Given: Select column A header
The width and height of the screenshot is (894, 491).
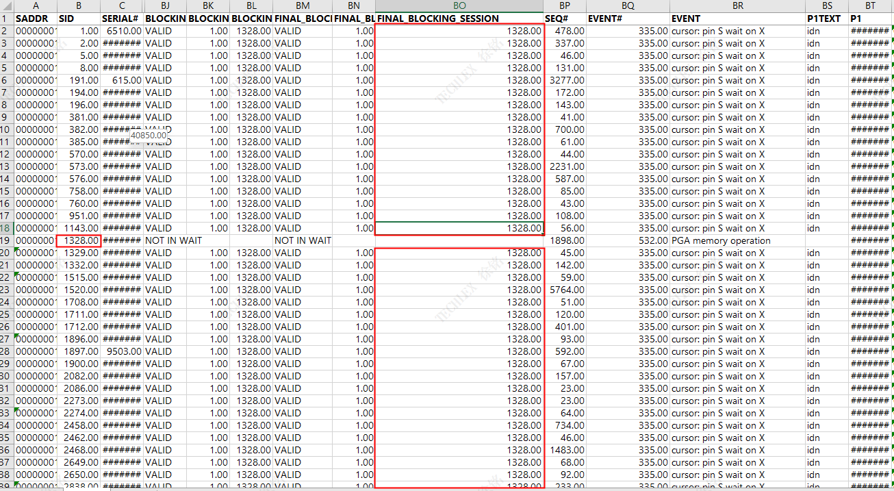Looking at the screenshot, I should [x=36, y=5].
